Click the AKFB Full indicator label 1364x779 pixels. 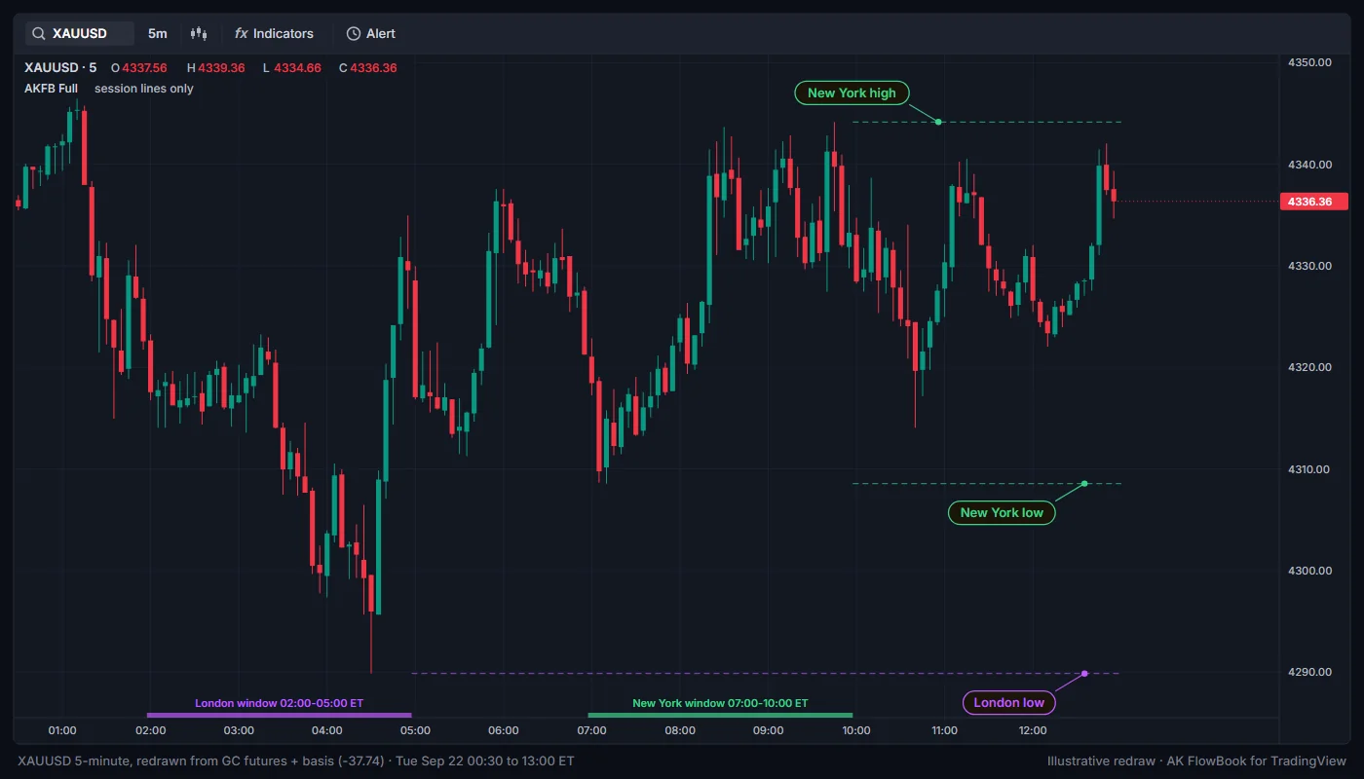(52, 89)
